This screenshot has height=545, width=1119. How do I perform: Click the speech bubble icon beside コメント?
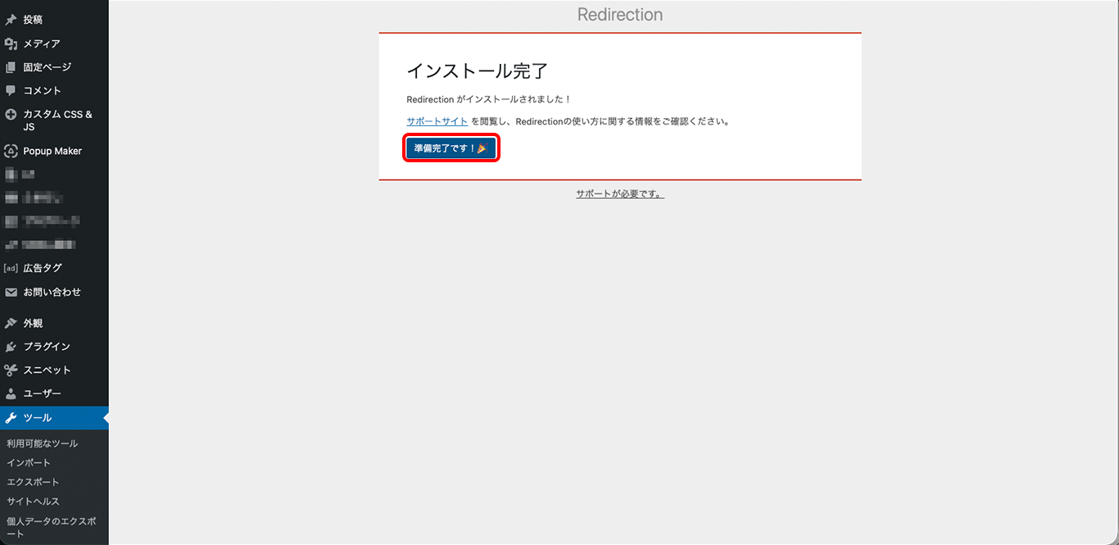11,91
